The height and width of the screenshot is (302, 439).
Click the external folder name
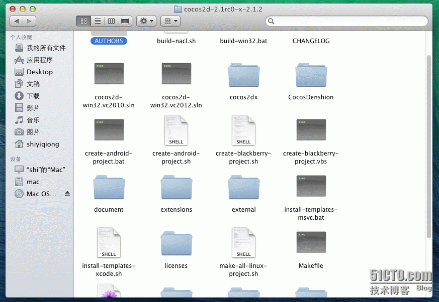pyautogui.click(x=243, y=210)
